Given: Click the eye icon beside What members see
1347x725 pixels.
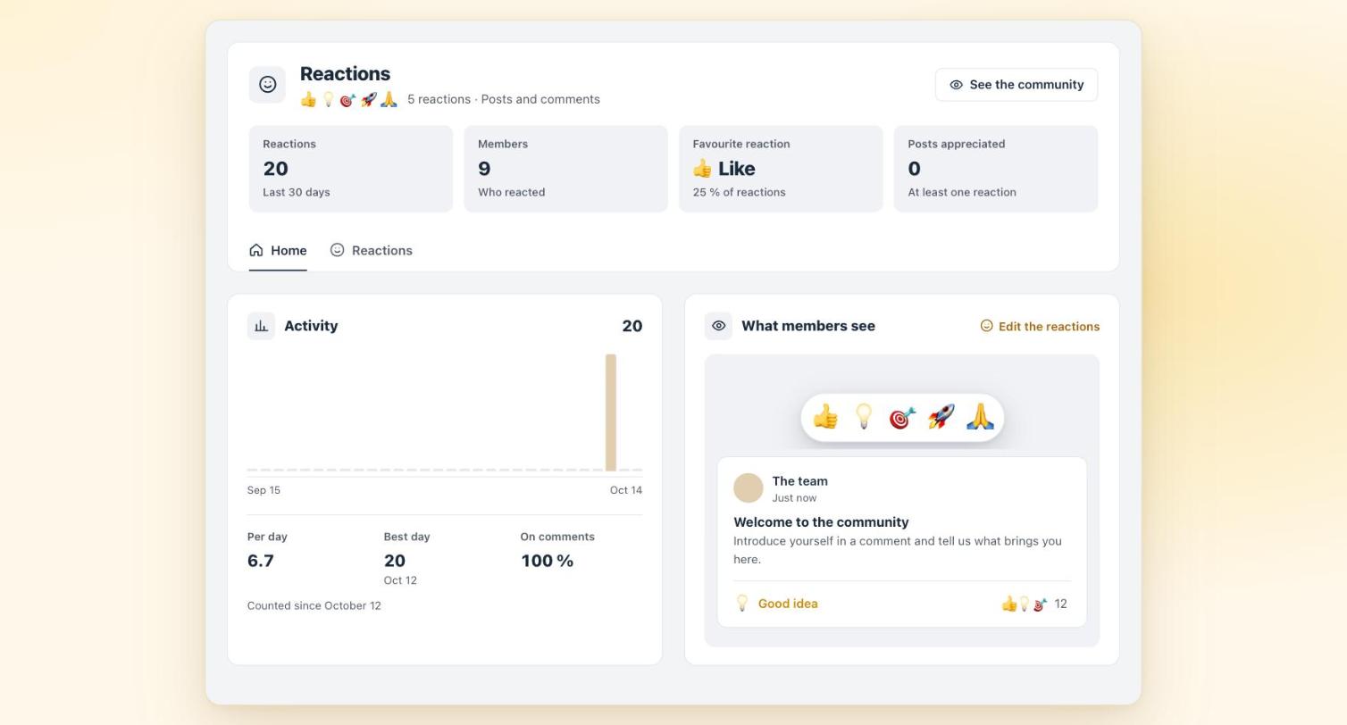Looking at the screenshot, I should [718, 326].
